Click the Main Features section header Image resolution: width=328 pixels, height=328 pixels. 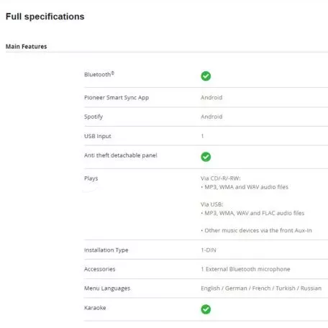(27, 47)
